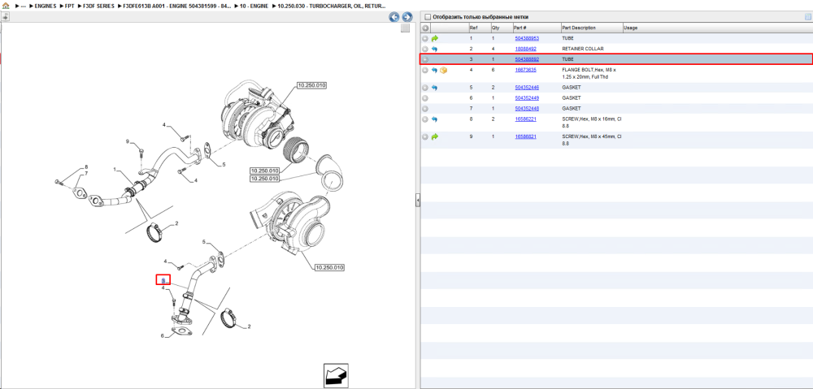813x389 pixels.
Task: Add the Ref 5 GASKET using its plus icon
Action: pos(425,88)
